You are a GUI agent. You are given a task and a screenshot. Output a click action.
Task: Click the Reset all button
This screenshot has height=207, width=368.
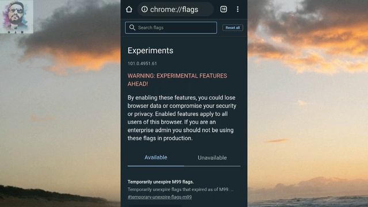point(232,28)
